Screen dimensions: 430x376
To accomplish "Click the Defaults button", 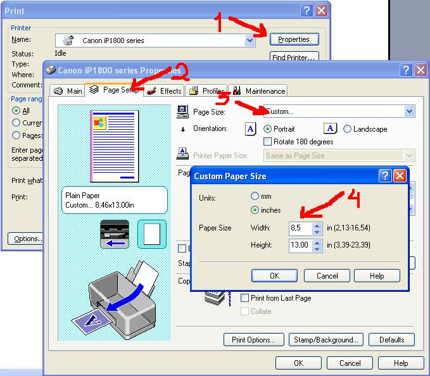I will click(x=391, y=340).
